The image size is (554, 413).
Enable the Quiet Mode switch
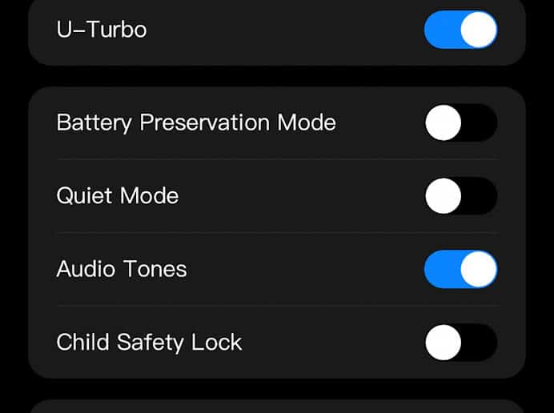click(460, 196)
